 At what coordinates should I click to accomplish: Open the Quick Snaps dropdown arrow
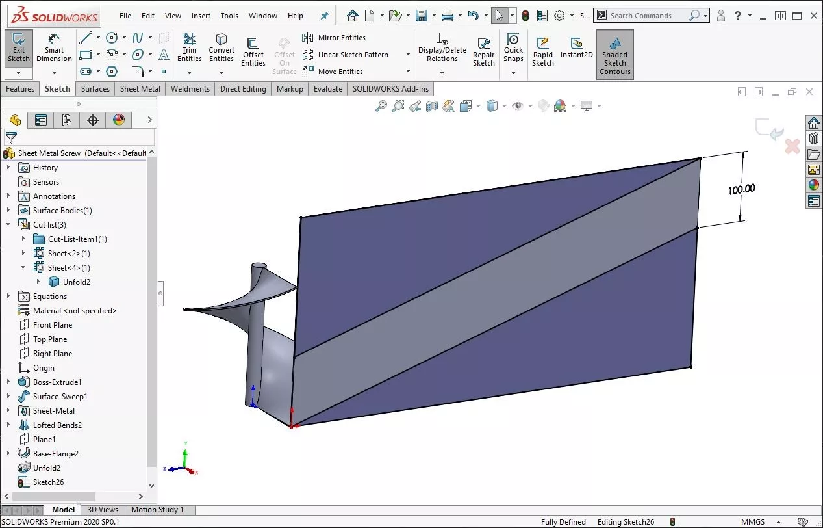513,72
